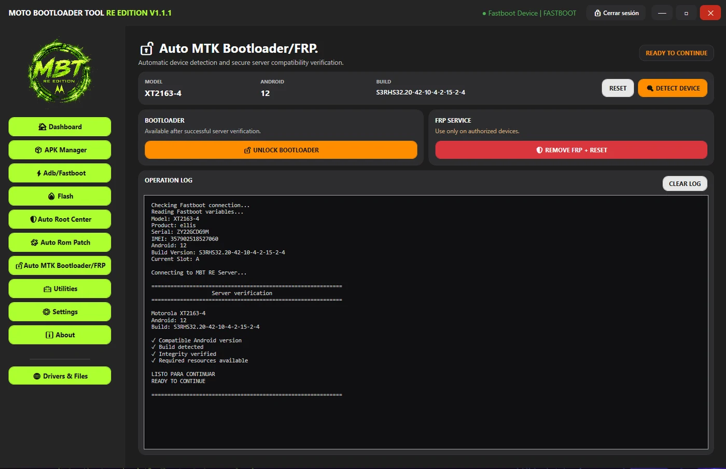Click the UNLOCK BOOTLOADER button
The image size is (726, 469).
[281, 150]
